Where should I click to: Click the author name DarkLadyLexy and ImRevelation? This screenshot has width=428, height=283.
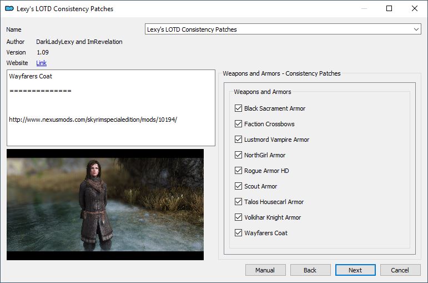click(x=79, y=42)
